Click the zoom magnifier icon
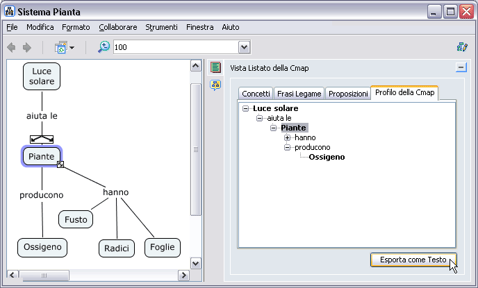 pyautogui.click(x=104, y=47)
